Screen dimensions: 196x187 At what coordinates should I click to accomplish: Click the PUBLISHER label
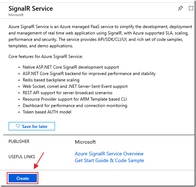click(x=19, y=141)
